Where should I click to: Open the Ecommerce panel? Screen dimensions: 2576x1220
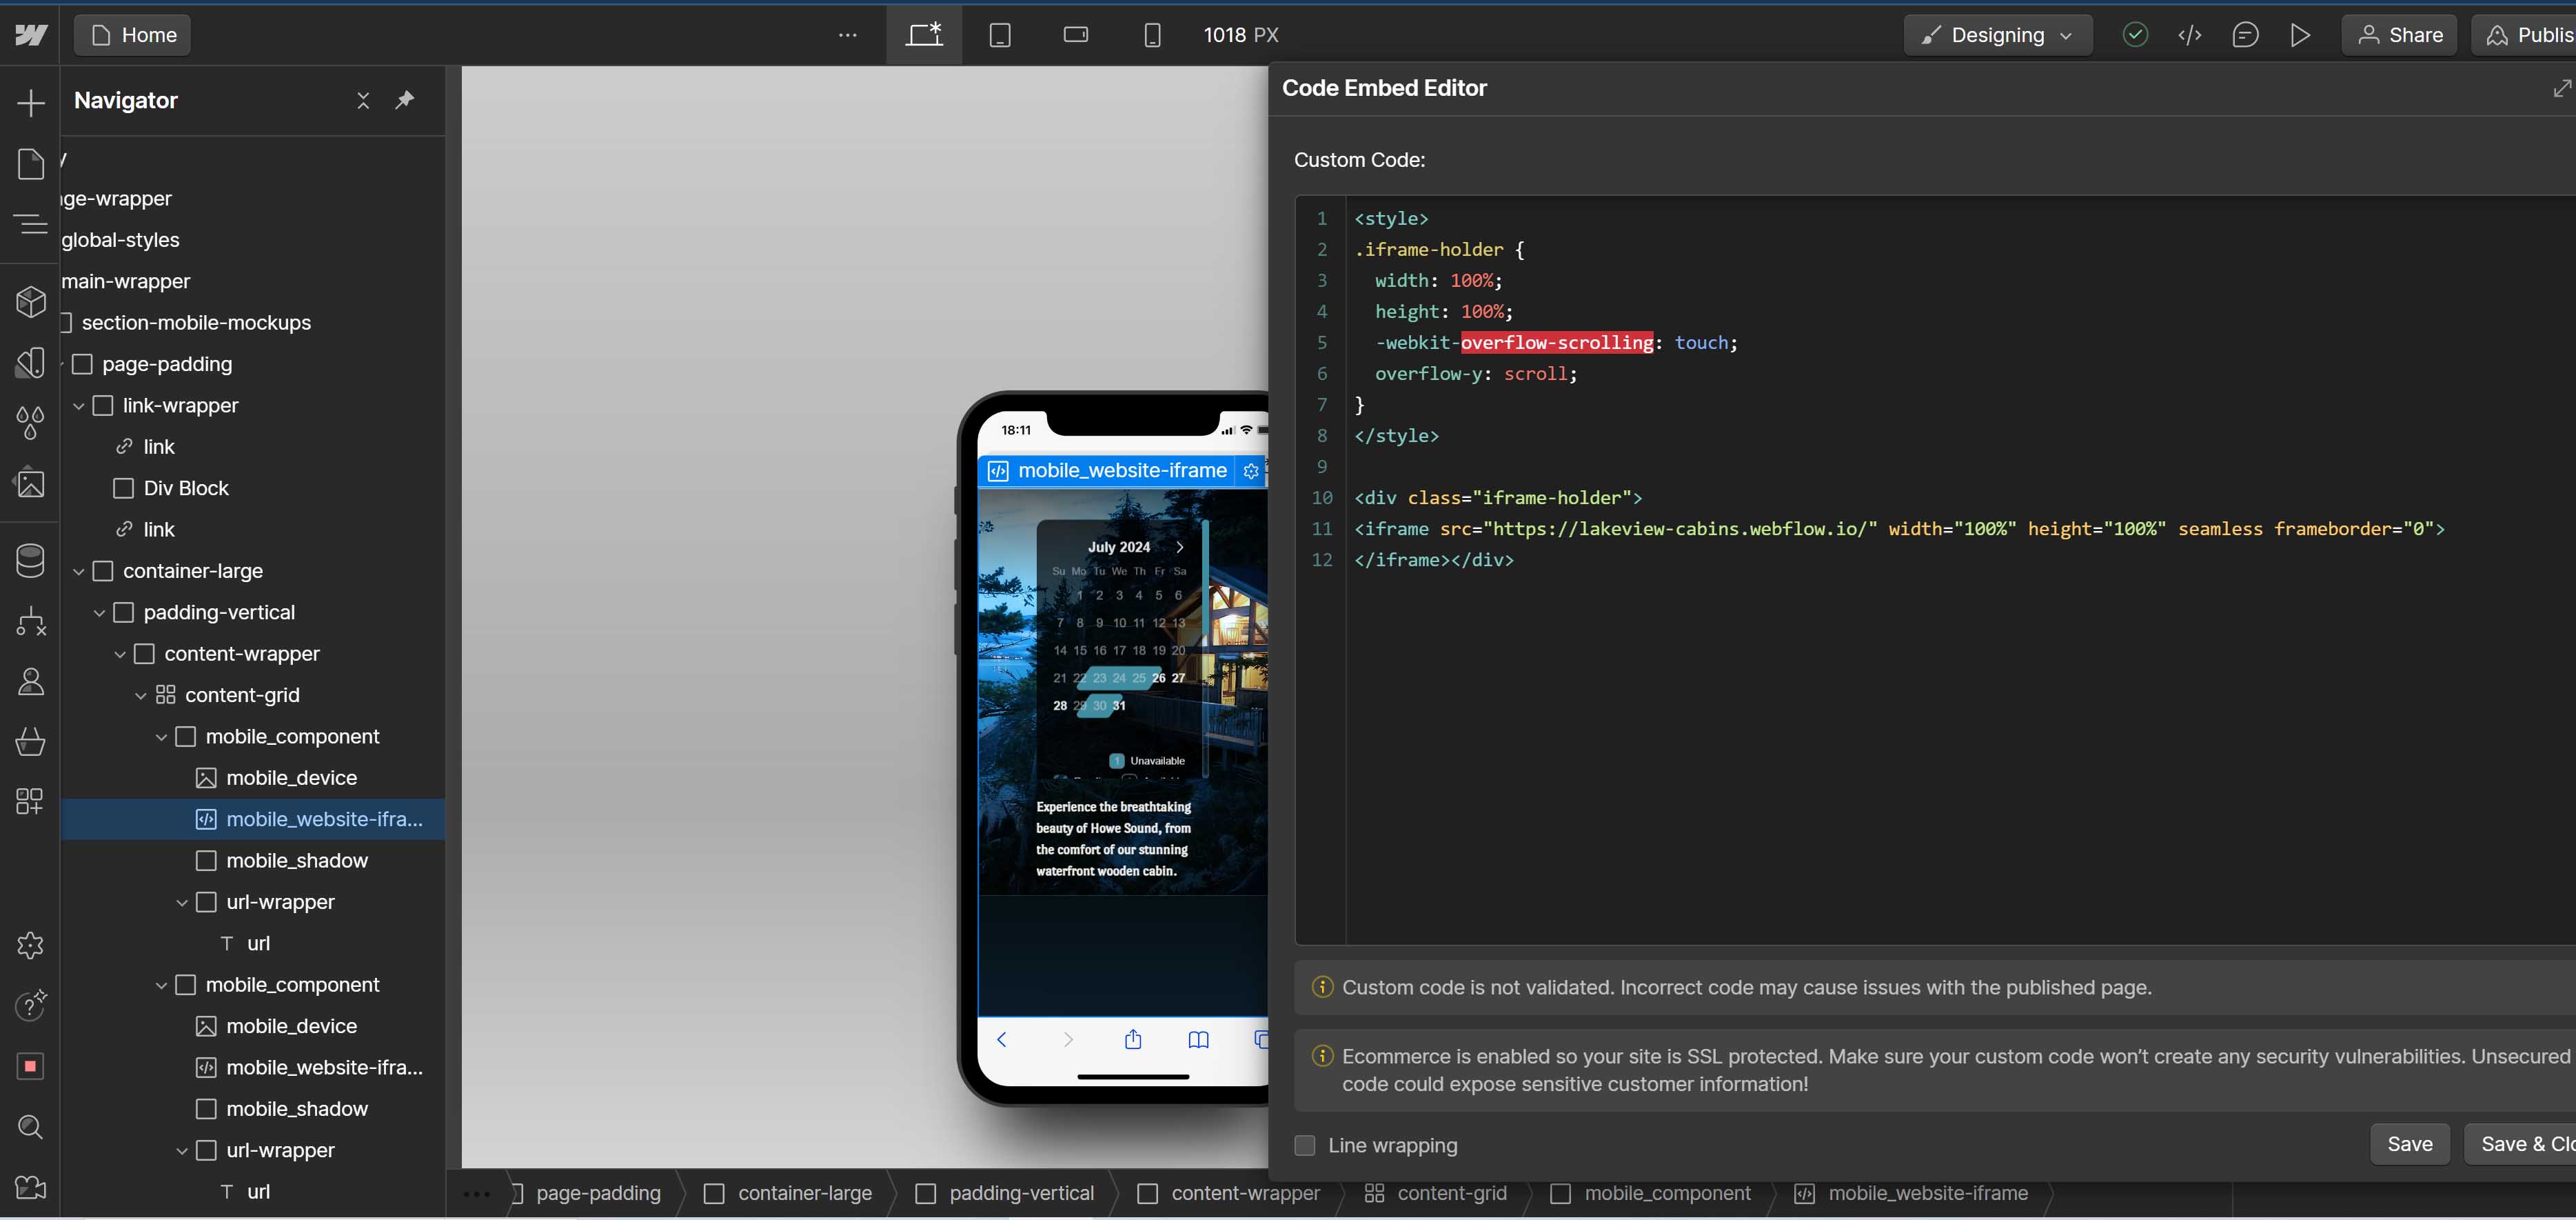tap(30, 741)
